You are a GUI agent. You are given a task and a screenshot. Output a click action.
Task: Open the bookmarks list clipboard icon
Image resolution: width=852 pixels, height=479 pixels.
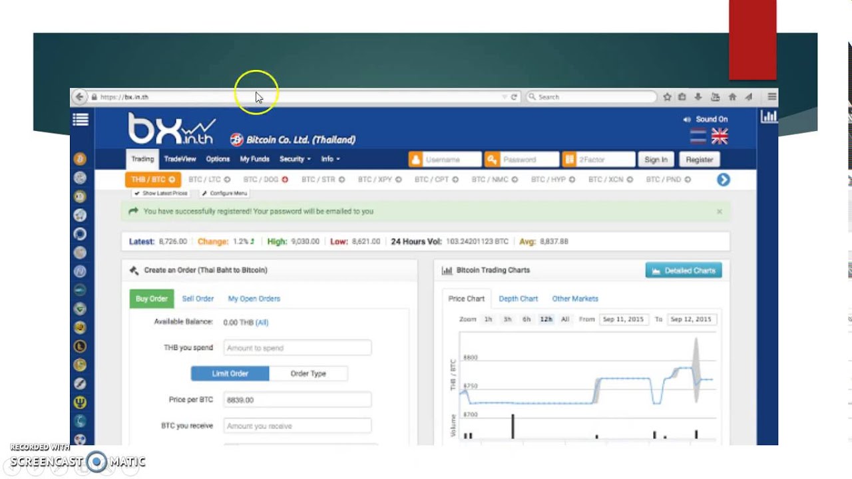[682, 97]
